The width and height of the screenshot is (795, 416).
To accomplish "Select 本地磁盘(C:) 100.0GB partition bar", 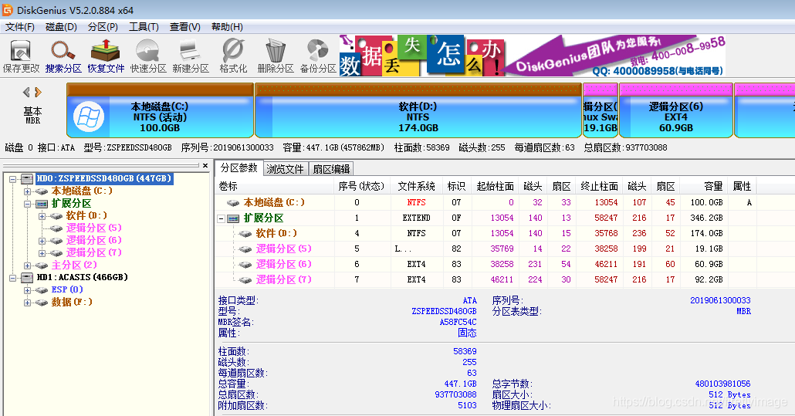I will [x=160, y=110].
